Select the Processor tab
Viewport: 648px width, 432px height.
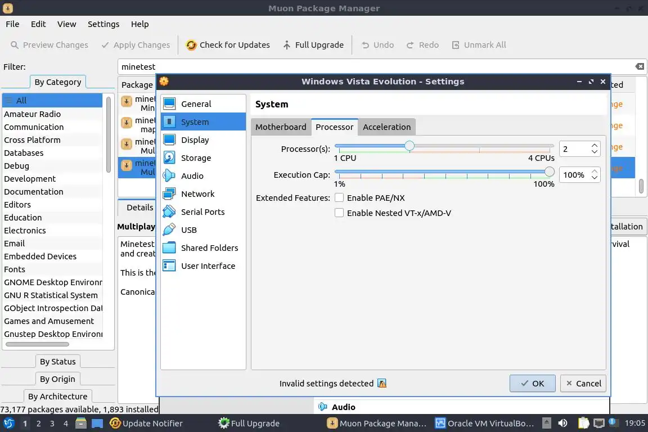334,127
